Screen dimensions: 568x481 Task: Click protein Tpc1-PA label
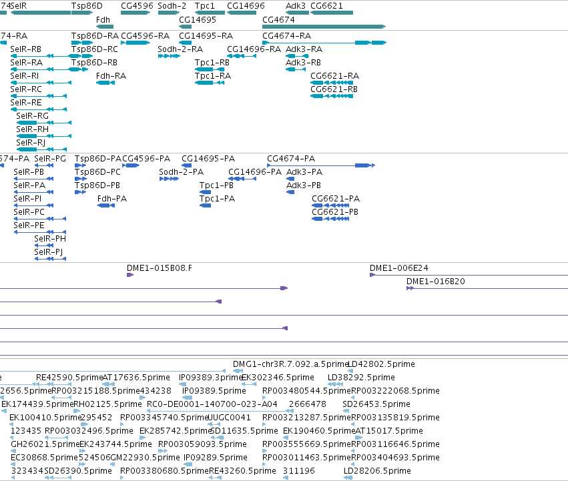[217, 199]
